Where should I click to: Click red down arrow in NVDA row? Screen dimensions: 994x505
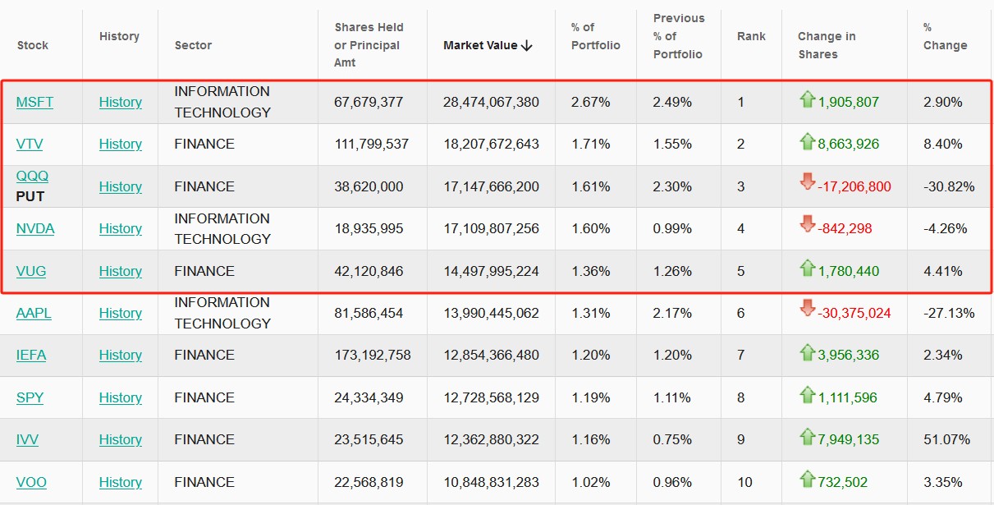[x=807, y=225]
